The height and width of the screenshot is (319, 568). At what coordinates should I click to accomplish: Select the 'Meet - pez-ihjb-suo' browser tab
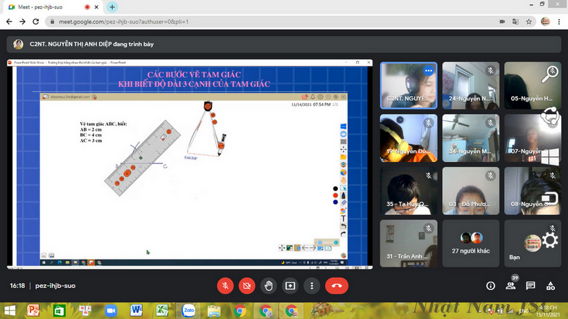(48, 7)
